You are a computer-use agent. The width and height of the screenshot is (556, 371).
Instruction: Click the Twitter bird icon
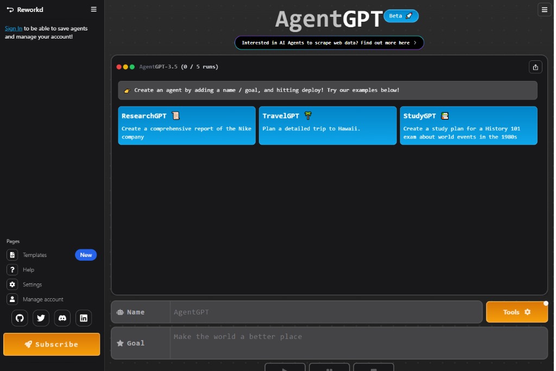pos(41,318)
